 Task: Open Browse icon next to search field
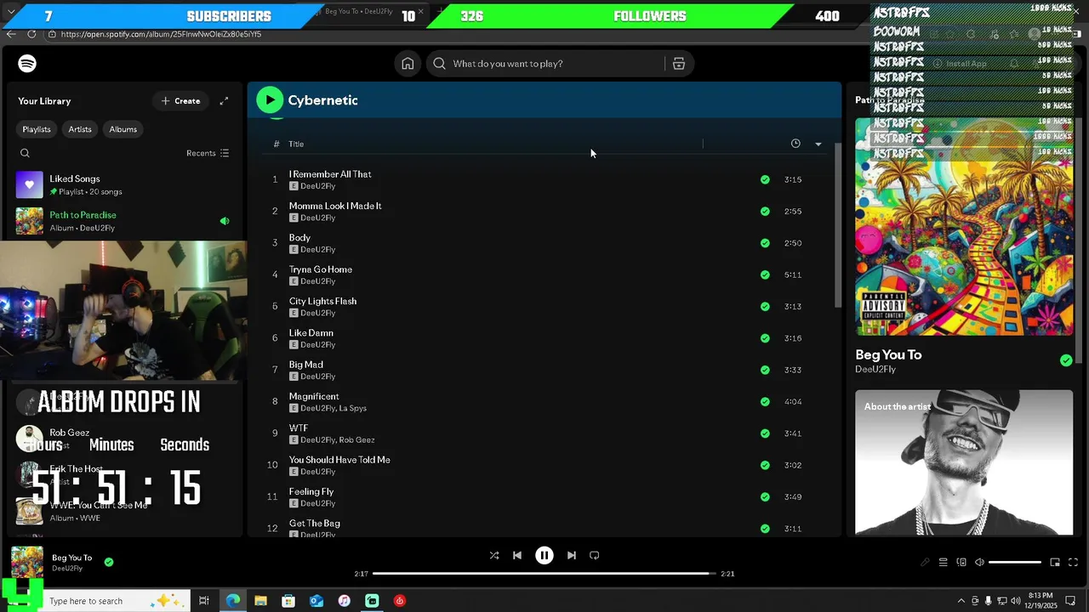pyautogui.click(x=679, y=64)
